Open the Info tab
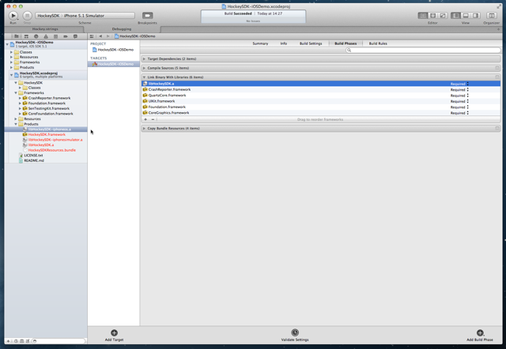Image resolution: width=506 pixels, height=349 pixels. point(283,43)
